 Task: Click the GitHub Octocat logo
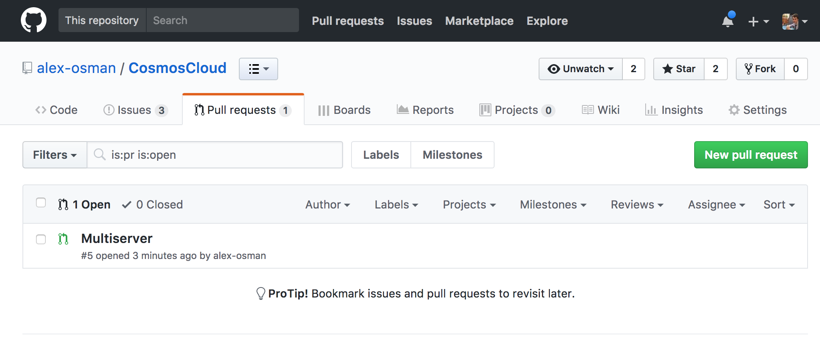coord(34,20)
